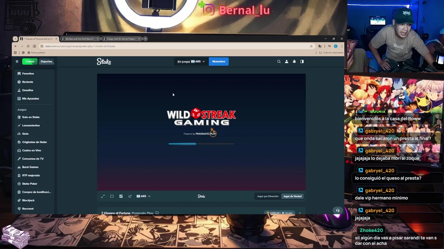Open Favoritos in sidebar
The height and width of the screenshot is (249, 444).
tap(28, 74)
